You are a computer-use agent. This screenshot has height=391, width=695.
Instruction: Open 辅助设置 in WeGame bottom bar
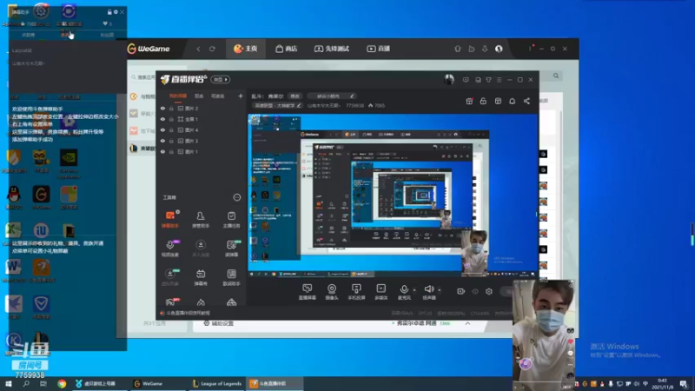click(x=219, y=323)
